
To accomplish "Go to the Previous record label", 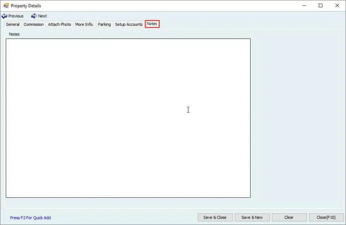I will click(x=16, y=16).
